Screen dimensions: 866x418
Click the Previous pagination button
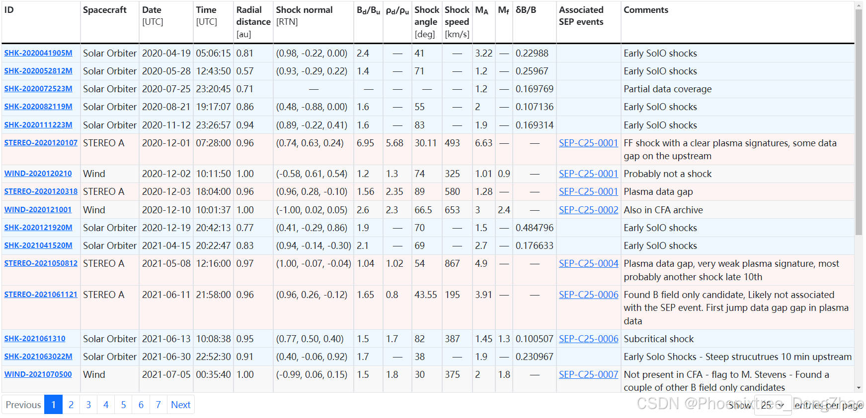coord(23,405)
